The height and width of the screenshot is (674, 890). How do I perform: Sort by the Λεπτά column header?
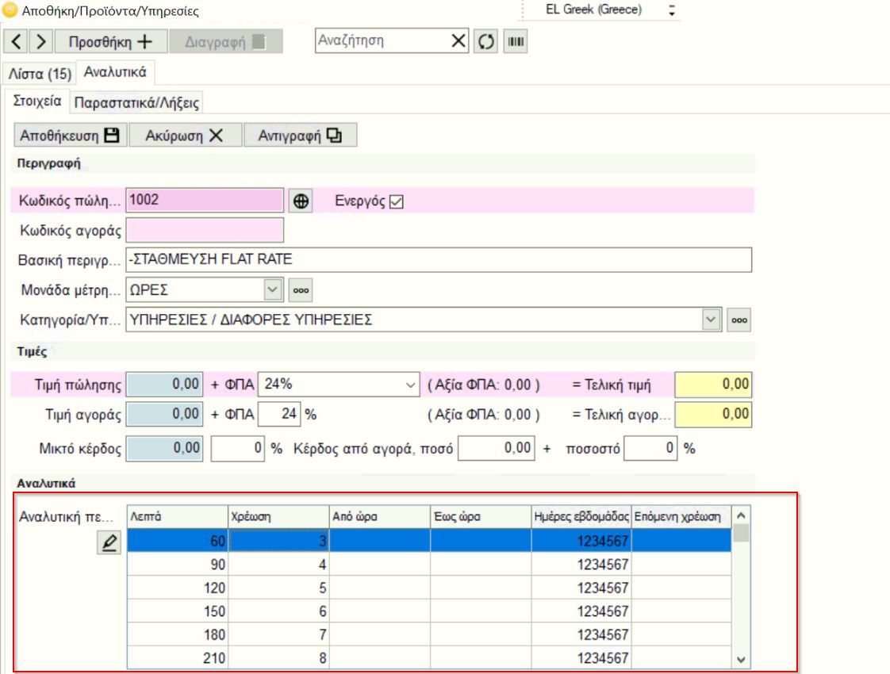178,517
